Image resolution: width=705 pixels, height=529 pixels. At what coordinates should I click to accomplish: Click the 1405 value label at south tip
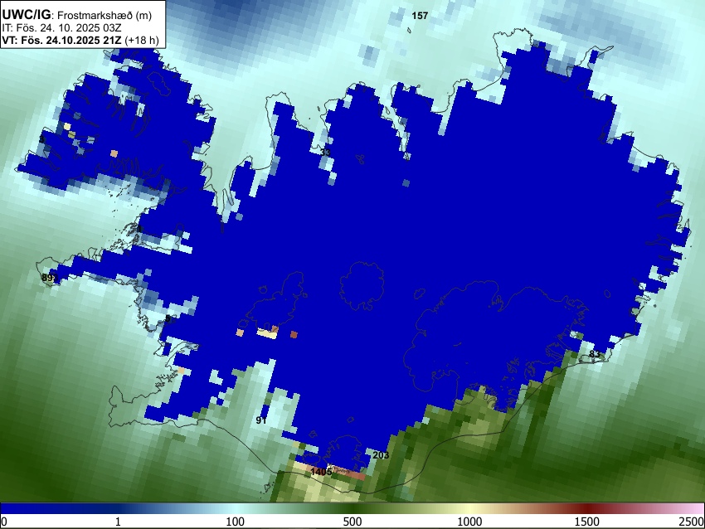tap(321, 472)
